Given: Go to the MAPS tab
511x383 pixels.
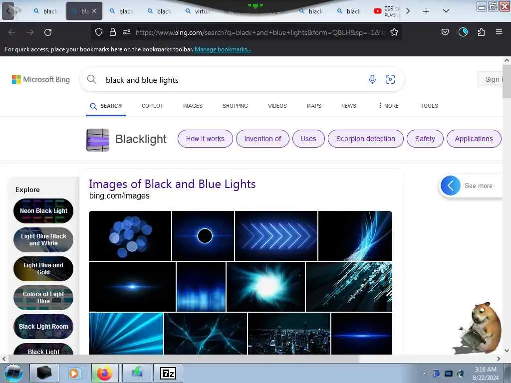Looking at the screenshot, I should coord(314,106).
